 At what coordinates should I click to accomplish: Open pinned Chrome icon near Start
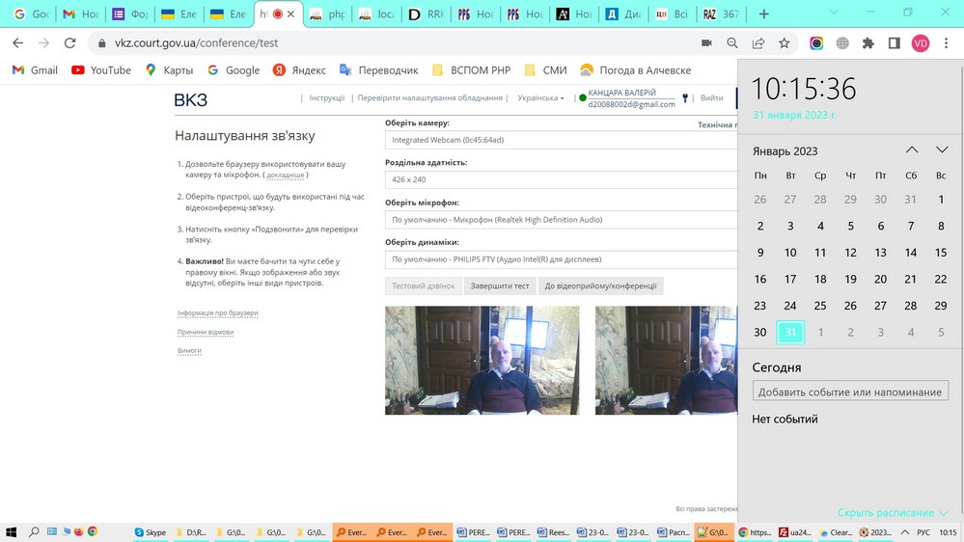[x=93, y=532]
